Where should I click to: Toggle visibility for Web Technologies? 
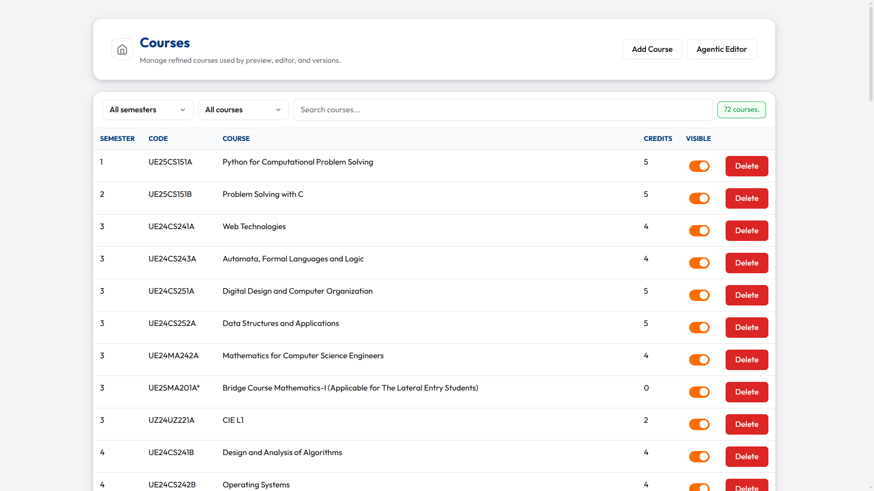point(699,230)
